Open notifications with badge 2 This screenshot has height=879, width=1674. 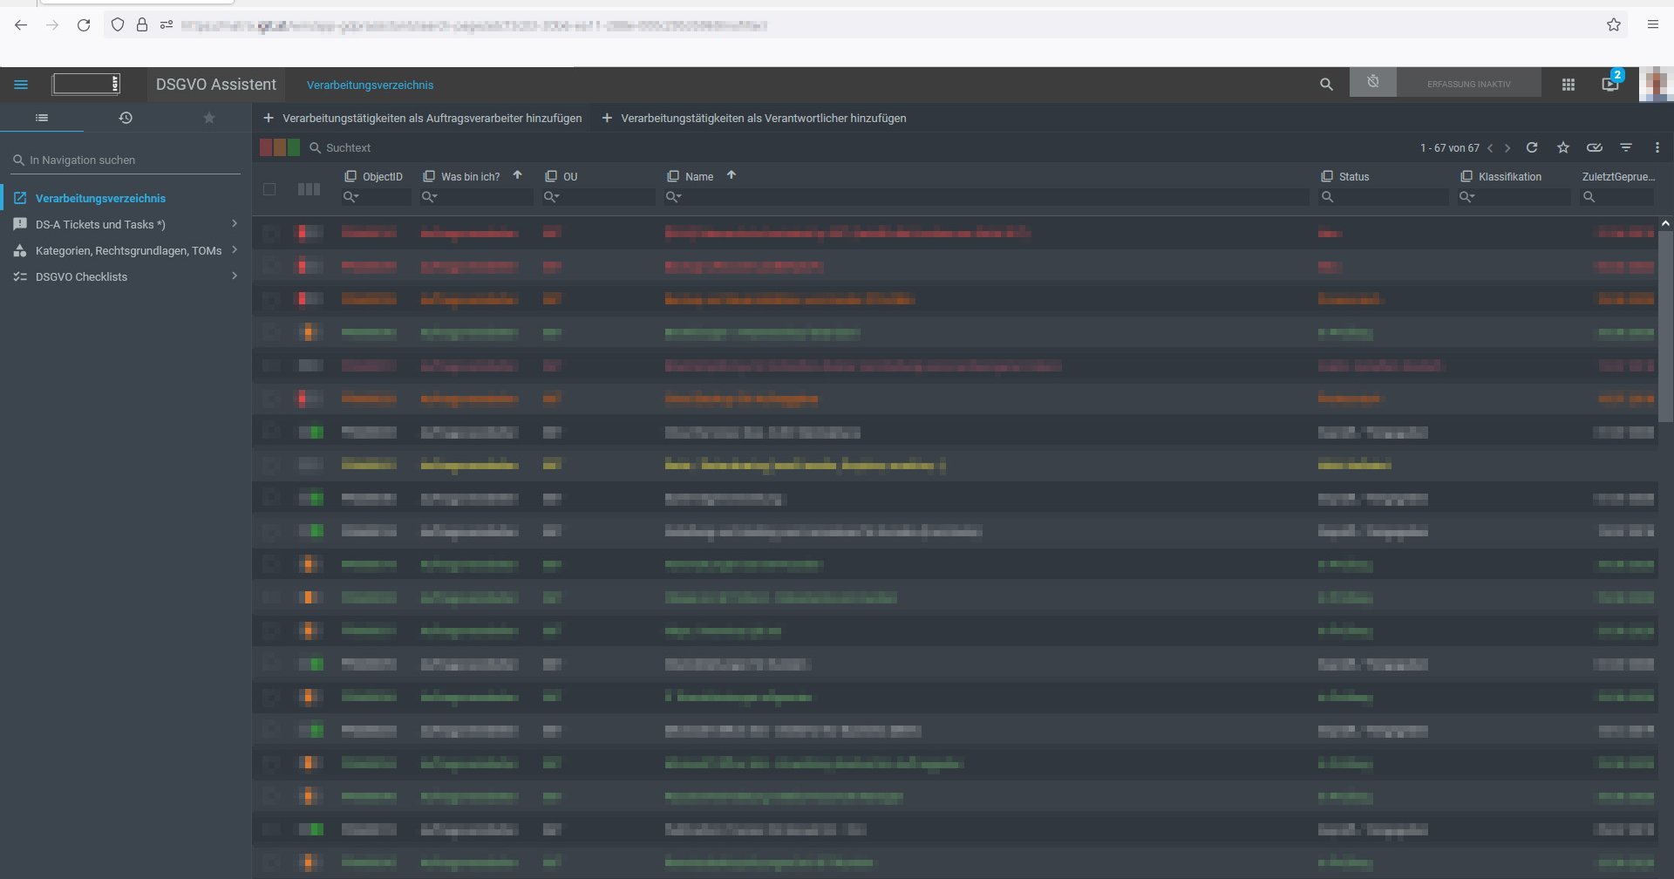point(1610,84)
